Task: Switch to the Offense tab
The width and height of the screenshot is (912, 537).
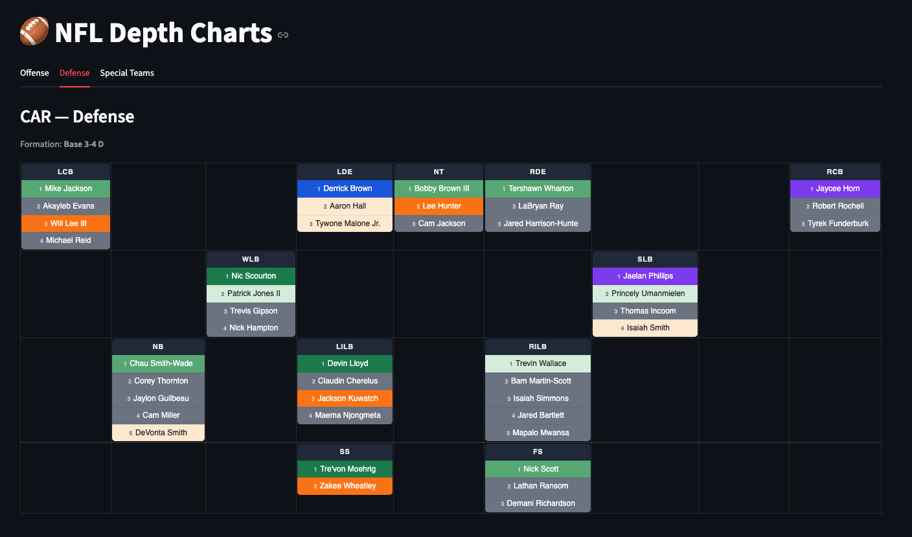Action: click(x=34, y=73)
